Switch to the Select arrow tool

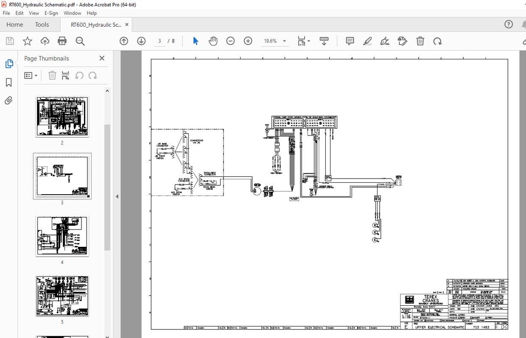tap(196, 41)
